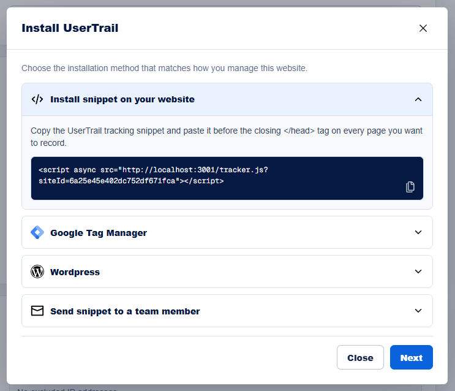Click the Next button
The height and width of the screenshot is (391, 455).
(x=411, y=357)
